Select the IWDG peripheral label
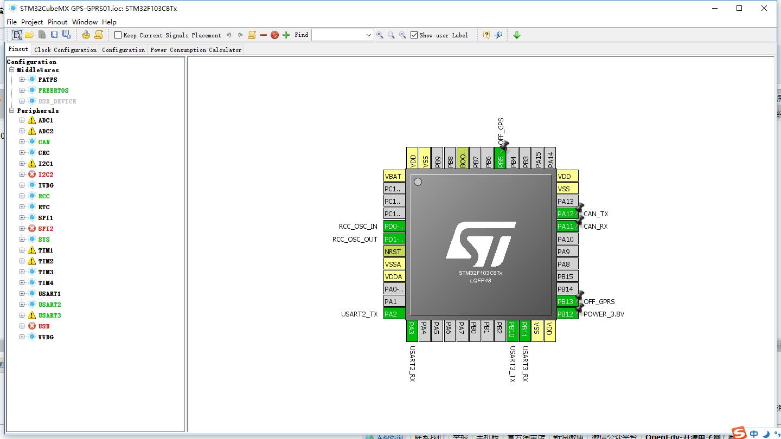 coord(46,185)
